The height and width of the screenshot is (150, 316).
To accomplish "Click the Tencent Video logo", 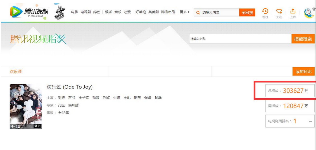I will point(29,11).
